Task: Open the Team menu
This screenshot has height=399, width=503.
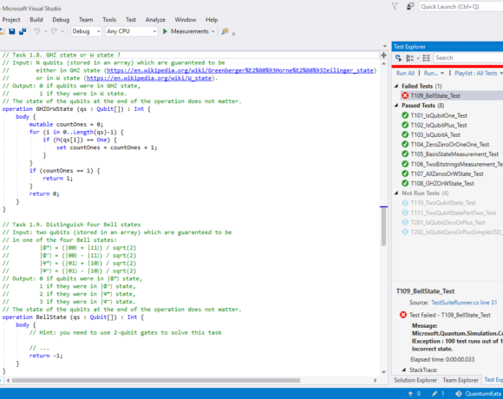Action: [x=86, y=20]
